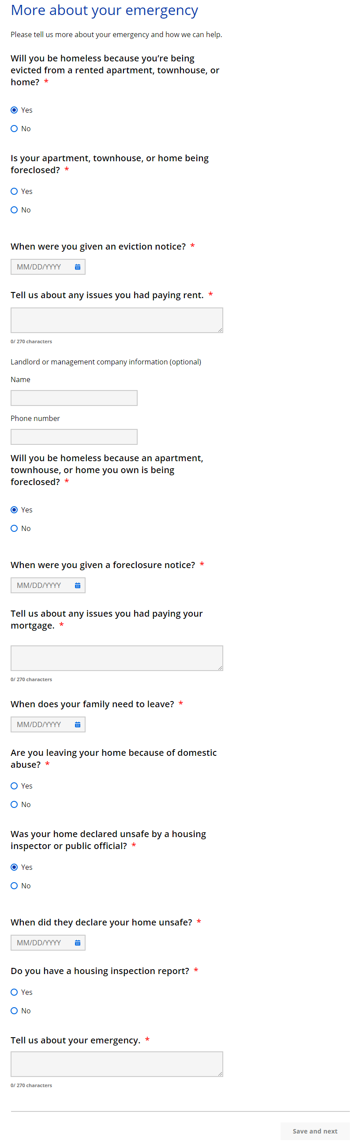The height and width of the screenshot is (1145, 360).
Task: Open calendar picker for eviction notice date
Action: click(x=78, y=267)
